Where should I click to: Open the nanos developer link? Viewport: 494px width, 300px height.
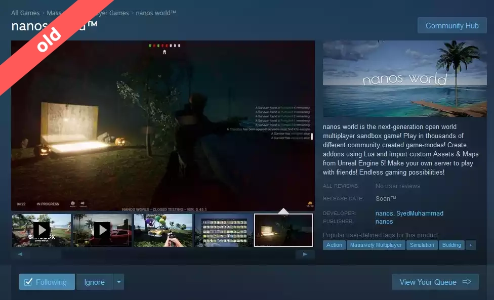point(384,213)
